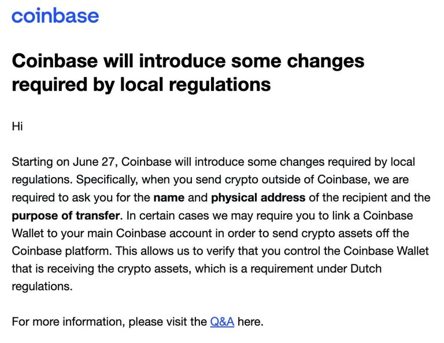The image size is (444, 343).
Task: Click the "Hi" greeting line
Action: [17, 126]
